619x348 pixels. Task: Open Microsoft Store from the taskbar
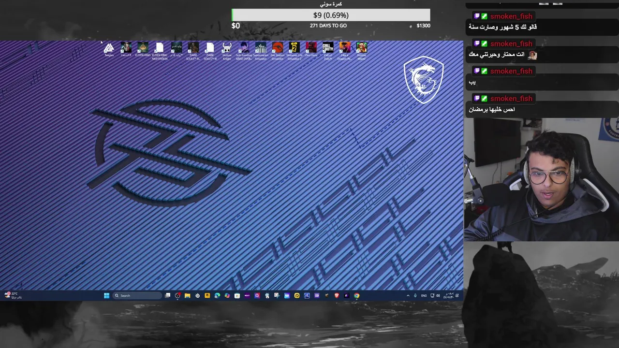tap(237, 295)
